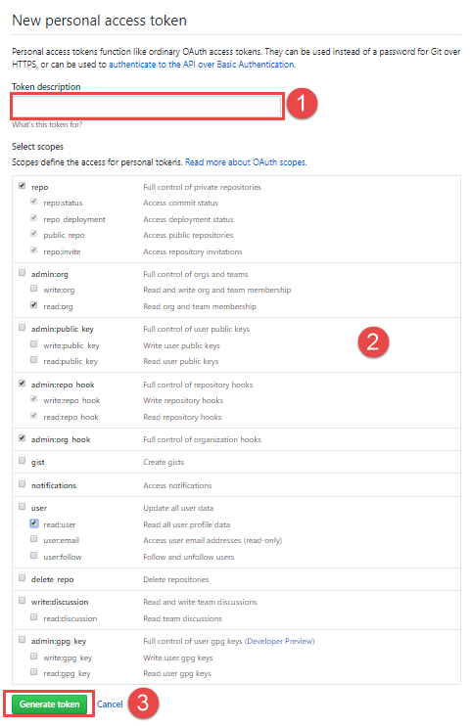Uncheck the admin:org_hook checkbox
This screenshot has width=471, height=726.
click(22, 438)
